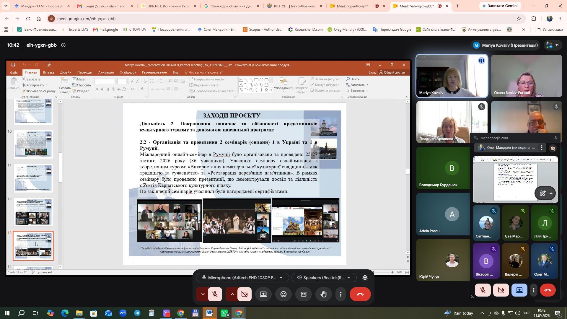The image size is (567, 319).
Task: Toggle camera in the small Meet popup
Action: [x=501, y=290]
